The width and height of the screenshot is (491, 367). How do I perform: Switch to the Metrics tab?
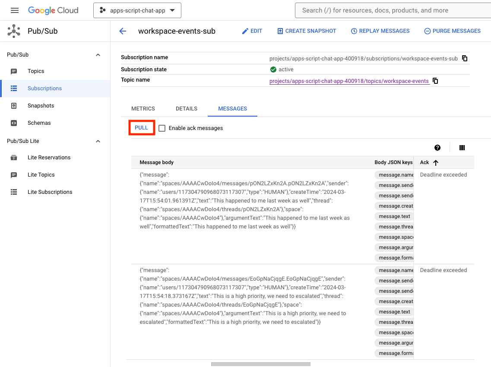coord(143,109)
